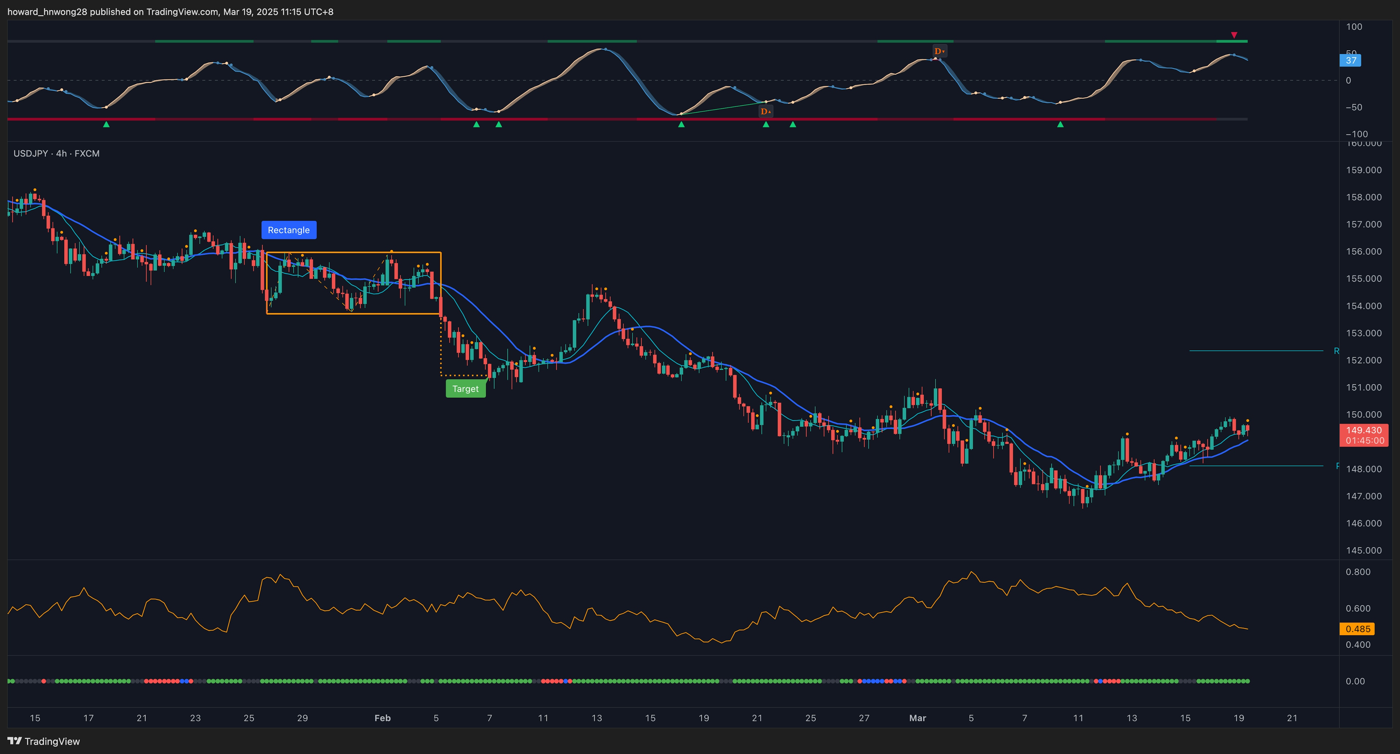The height and width of the screenshot is (754, 1400).
Task: Click the orange 0.485 indicator value badge
Action: [x=1358, y=629]
